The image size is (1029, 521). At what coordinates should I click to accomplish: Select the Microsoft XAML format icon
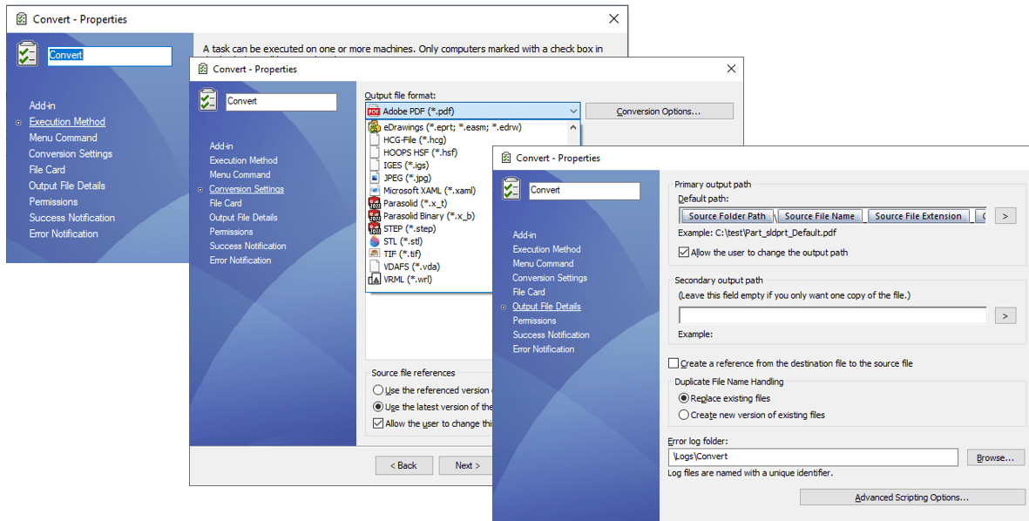click(374, 190)
